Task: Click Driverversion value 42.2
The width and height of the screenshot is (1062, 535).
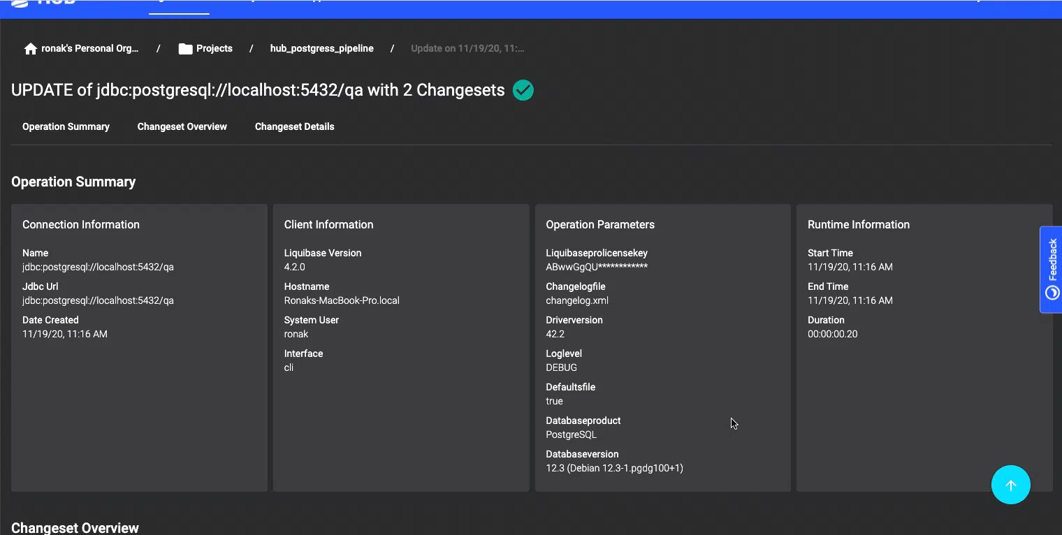Action: 555,335
